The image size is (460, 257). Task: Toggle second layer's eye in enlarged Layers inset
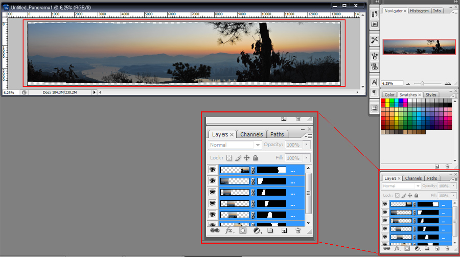pos(212,181)
